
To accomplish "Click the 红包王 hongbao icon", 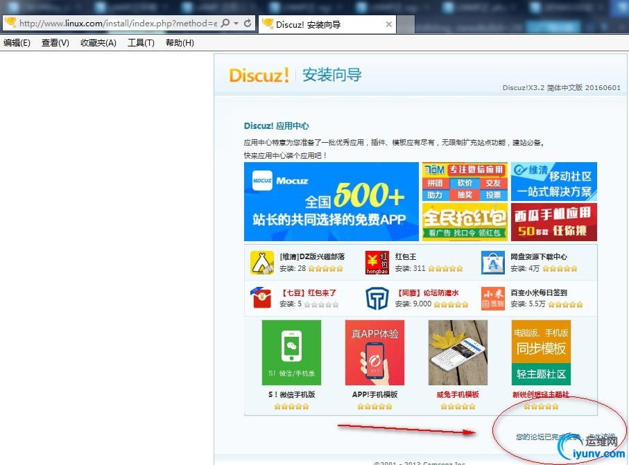I will tap(377, 263).
